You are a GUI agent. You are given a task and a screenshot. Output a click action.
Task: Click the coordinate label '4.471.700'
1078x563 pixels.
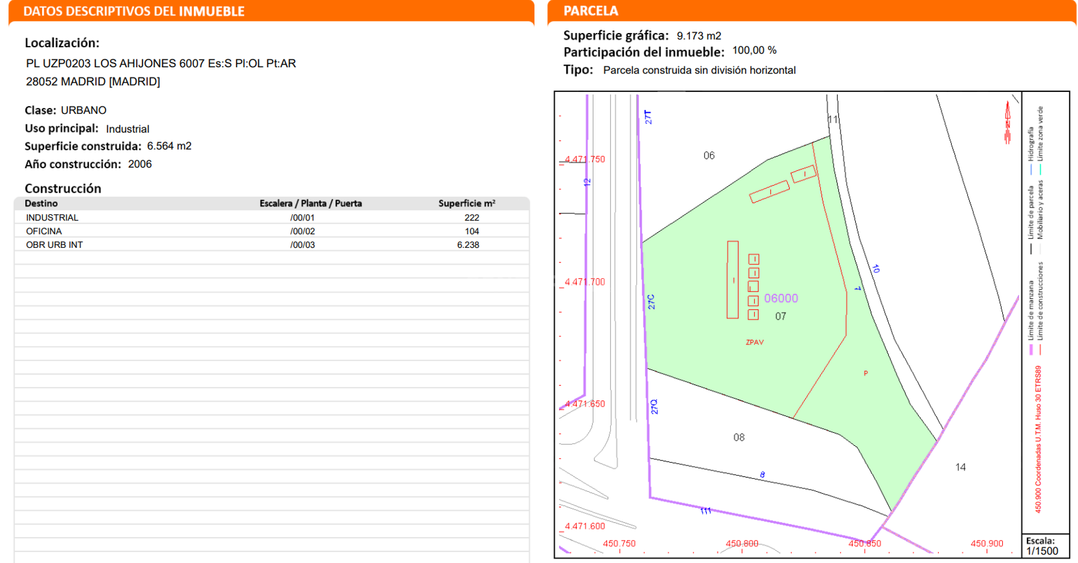[x=584, y=282]
